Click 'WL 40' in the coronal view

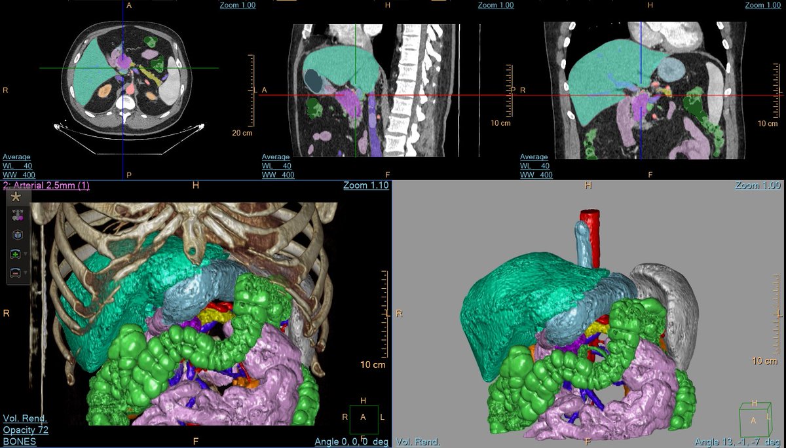536,166
